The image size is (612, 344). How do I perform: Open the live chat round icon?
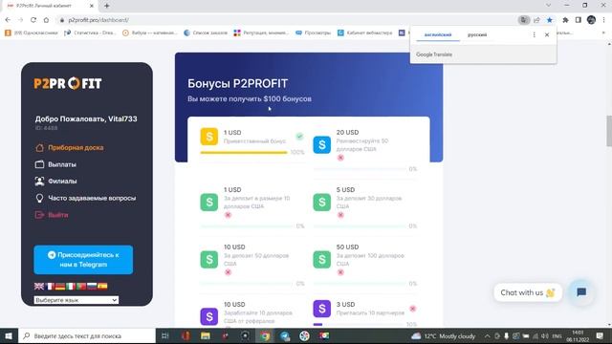pos(581,292)
